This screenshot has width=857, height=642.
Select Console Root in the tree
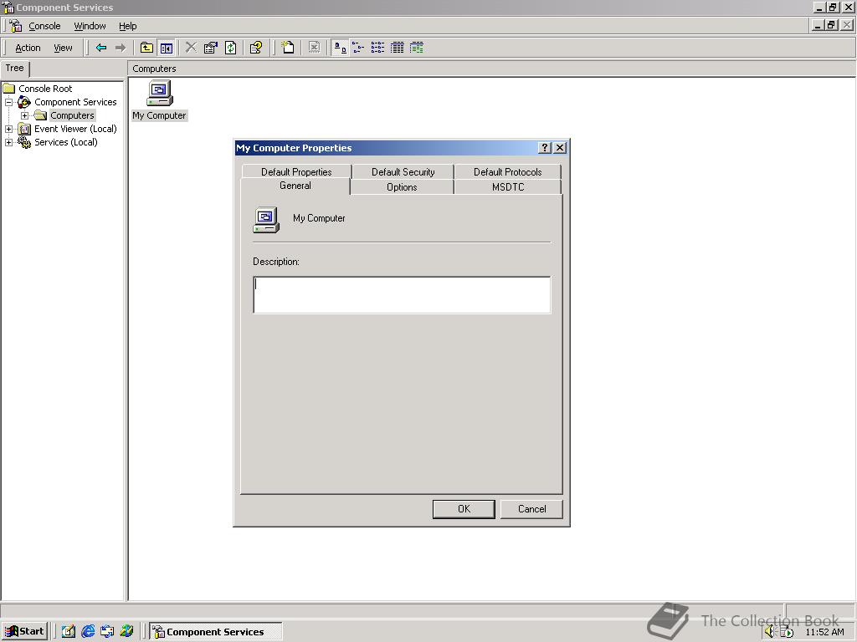tap(45, 89)
